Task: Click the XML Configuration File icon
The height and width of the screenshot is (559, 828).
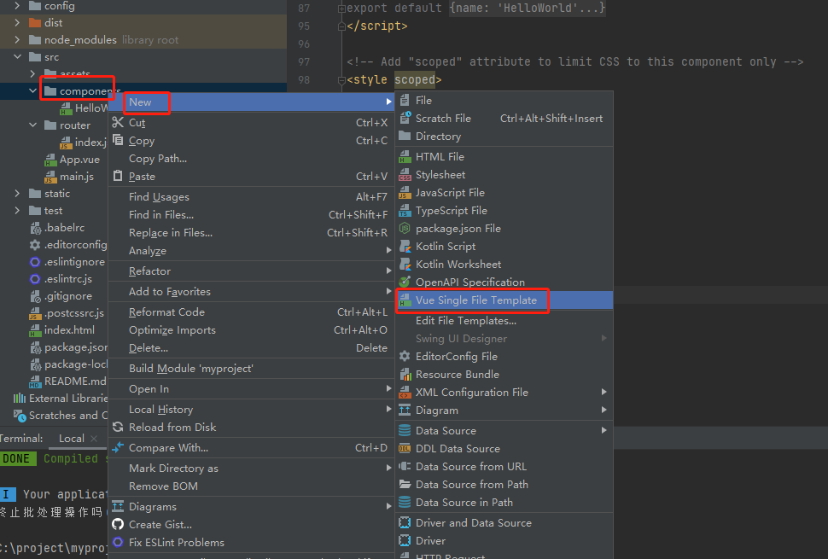Action: (x=405, y=393)
